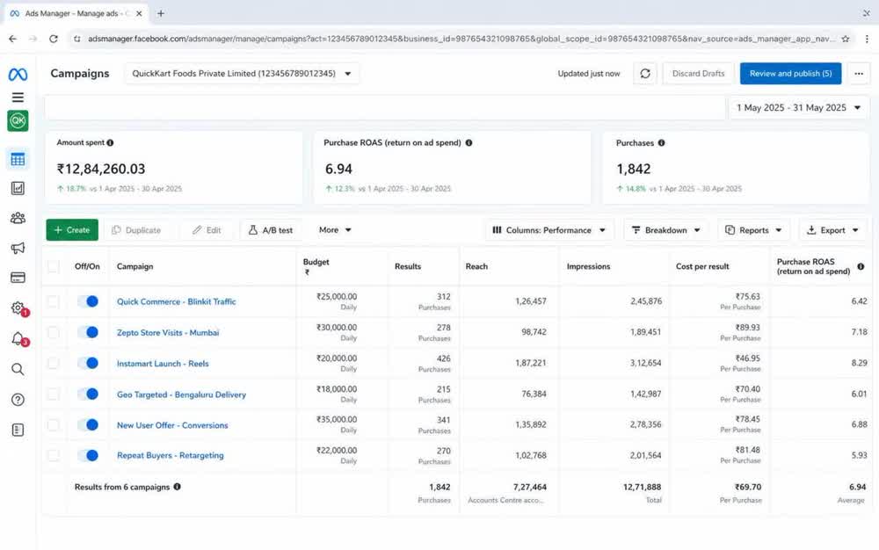Open the Campaigns table view icon

click(18, 159)
